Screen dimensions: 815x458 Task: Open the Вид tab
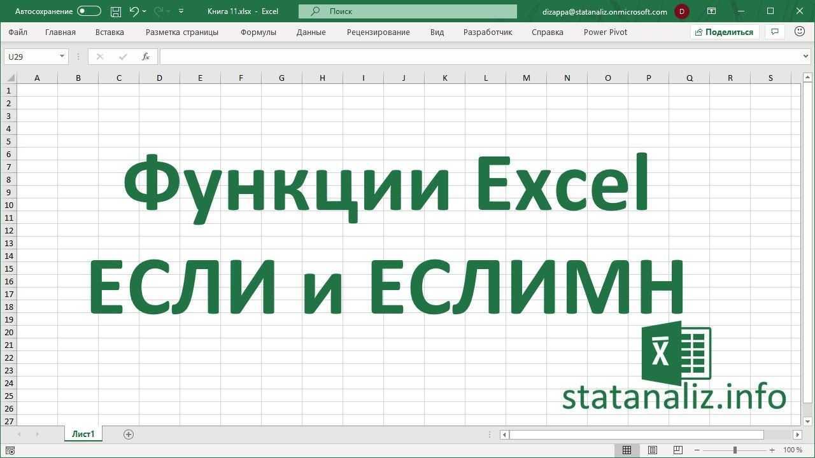click(x=437, y=32)
